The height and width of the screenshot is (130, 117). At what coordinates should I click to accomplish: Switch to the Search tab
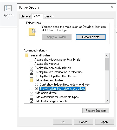click(49, 16)
